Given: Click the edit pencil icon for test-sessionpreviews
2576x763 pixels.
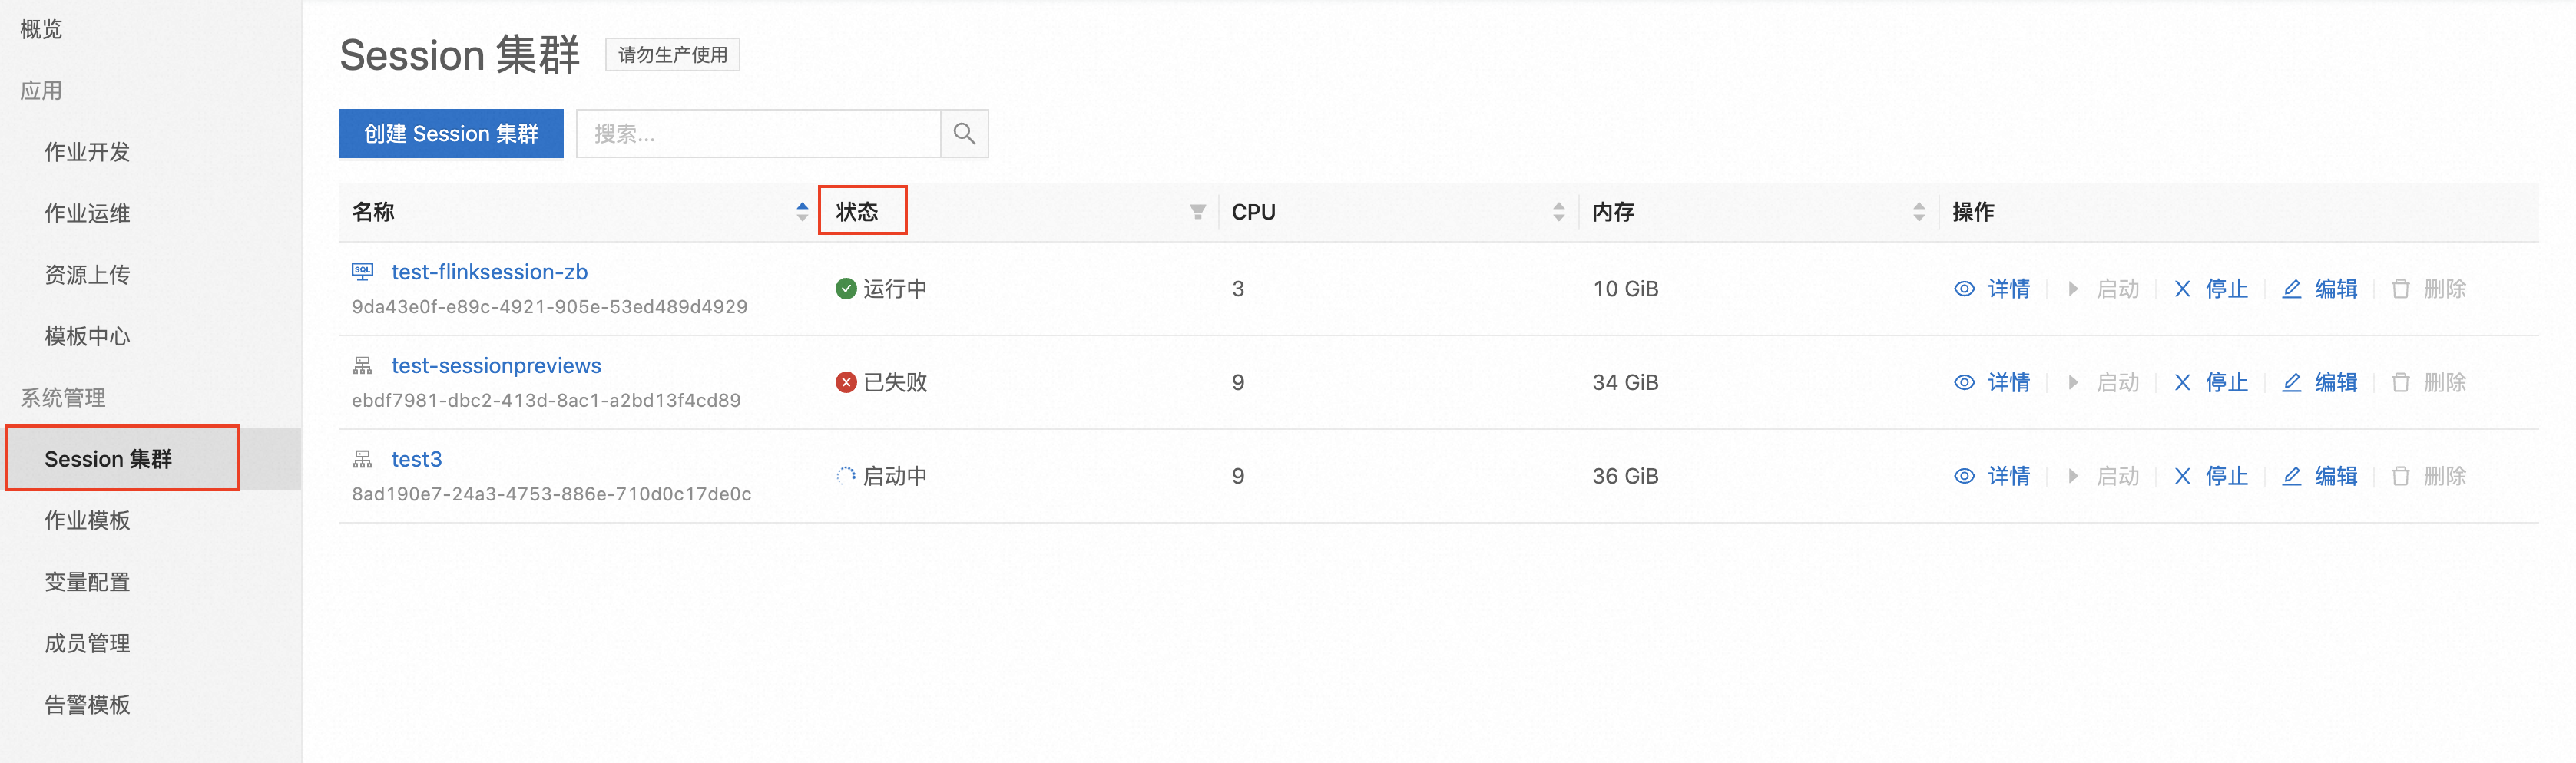Looking at the screenshot, I should point(2291,382).
